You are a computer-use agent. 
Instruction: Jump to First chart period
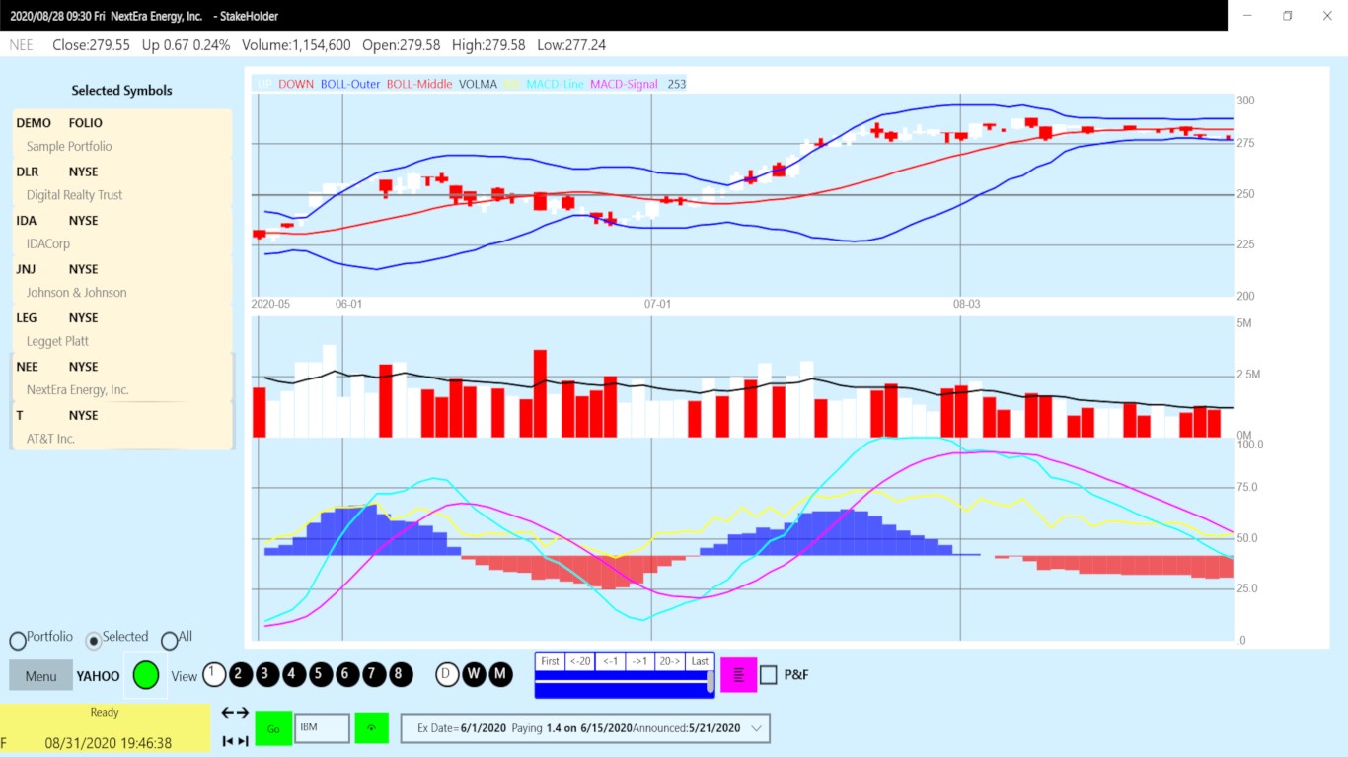click(550, 661)
